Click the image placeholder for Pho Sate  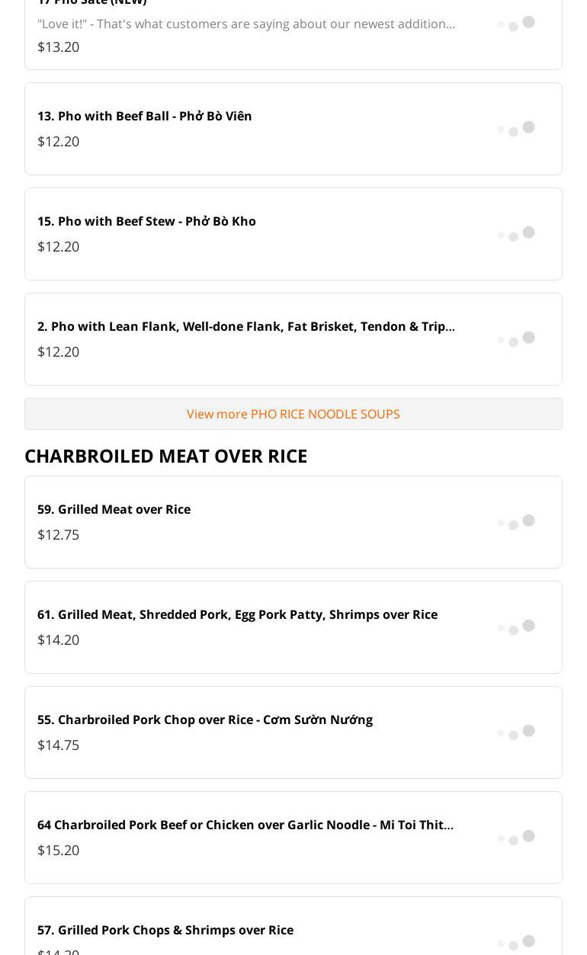[516, 24]
